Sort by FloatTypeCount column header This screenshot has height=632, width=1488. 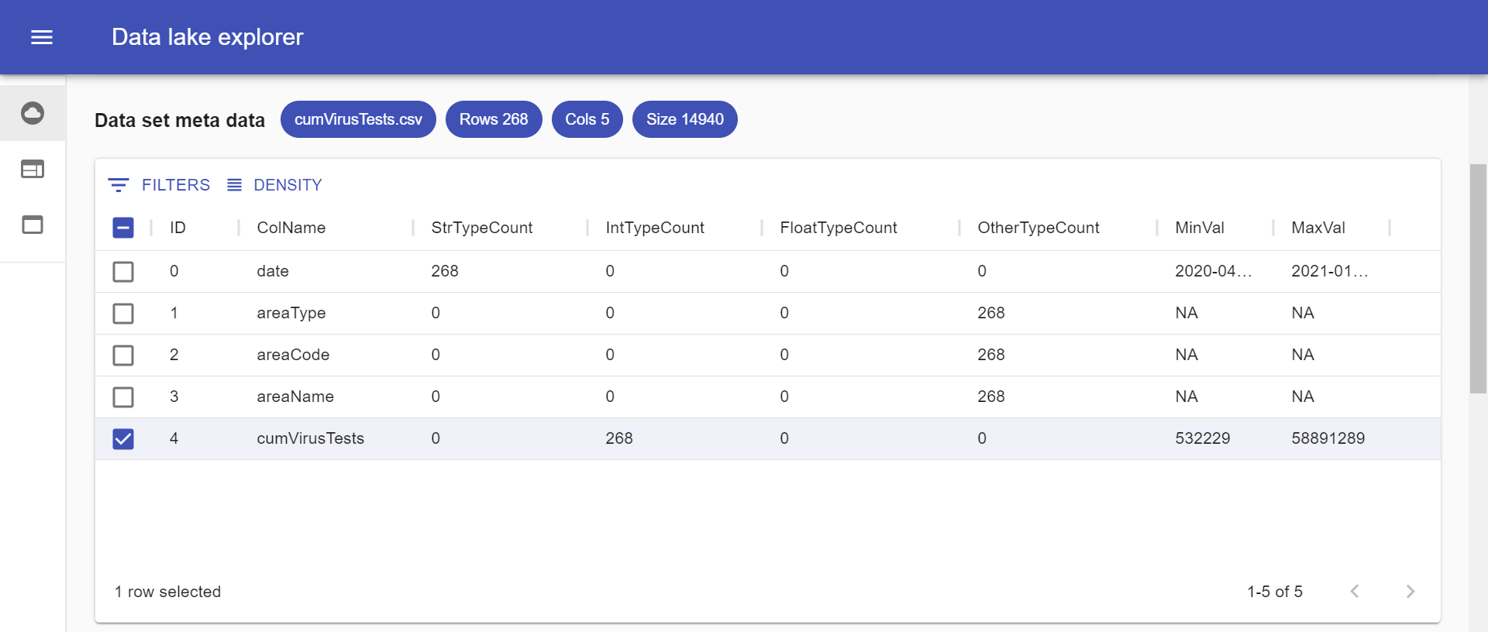click(839, 228)
